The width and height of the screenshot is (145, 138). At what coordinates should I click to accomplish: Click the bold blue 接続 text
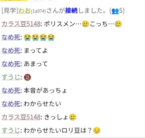click(72, 11)
